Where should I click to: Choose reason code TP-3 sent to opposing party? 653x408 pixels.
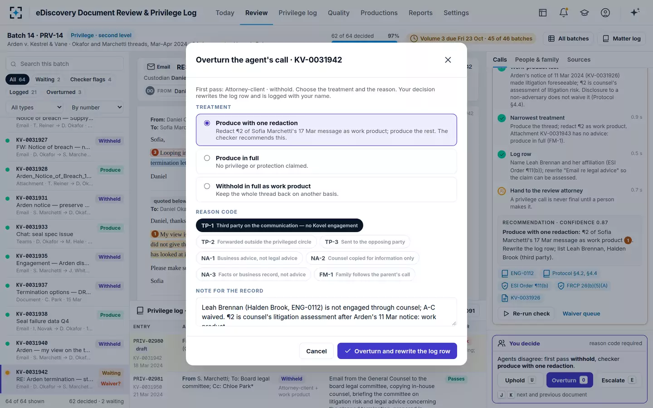coord(365,242)
